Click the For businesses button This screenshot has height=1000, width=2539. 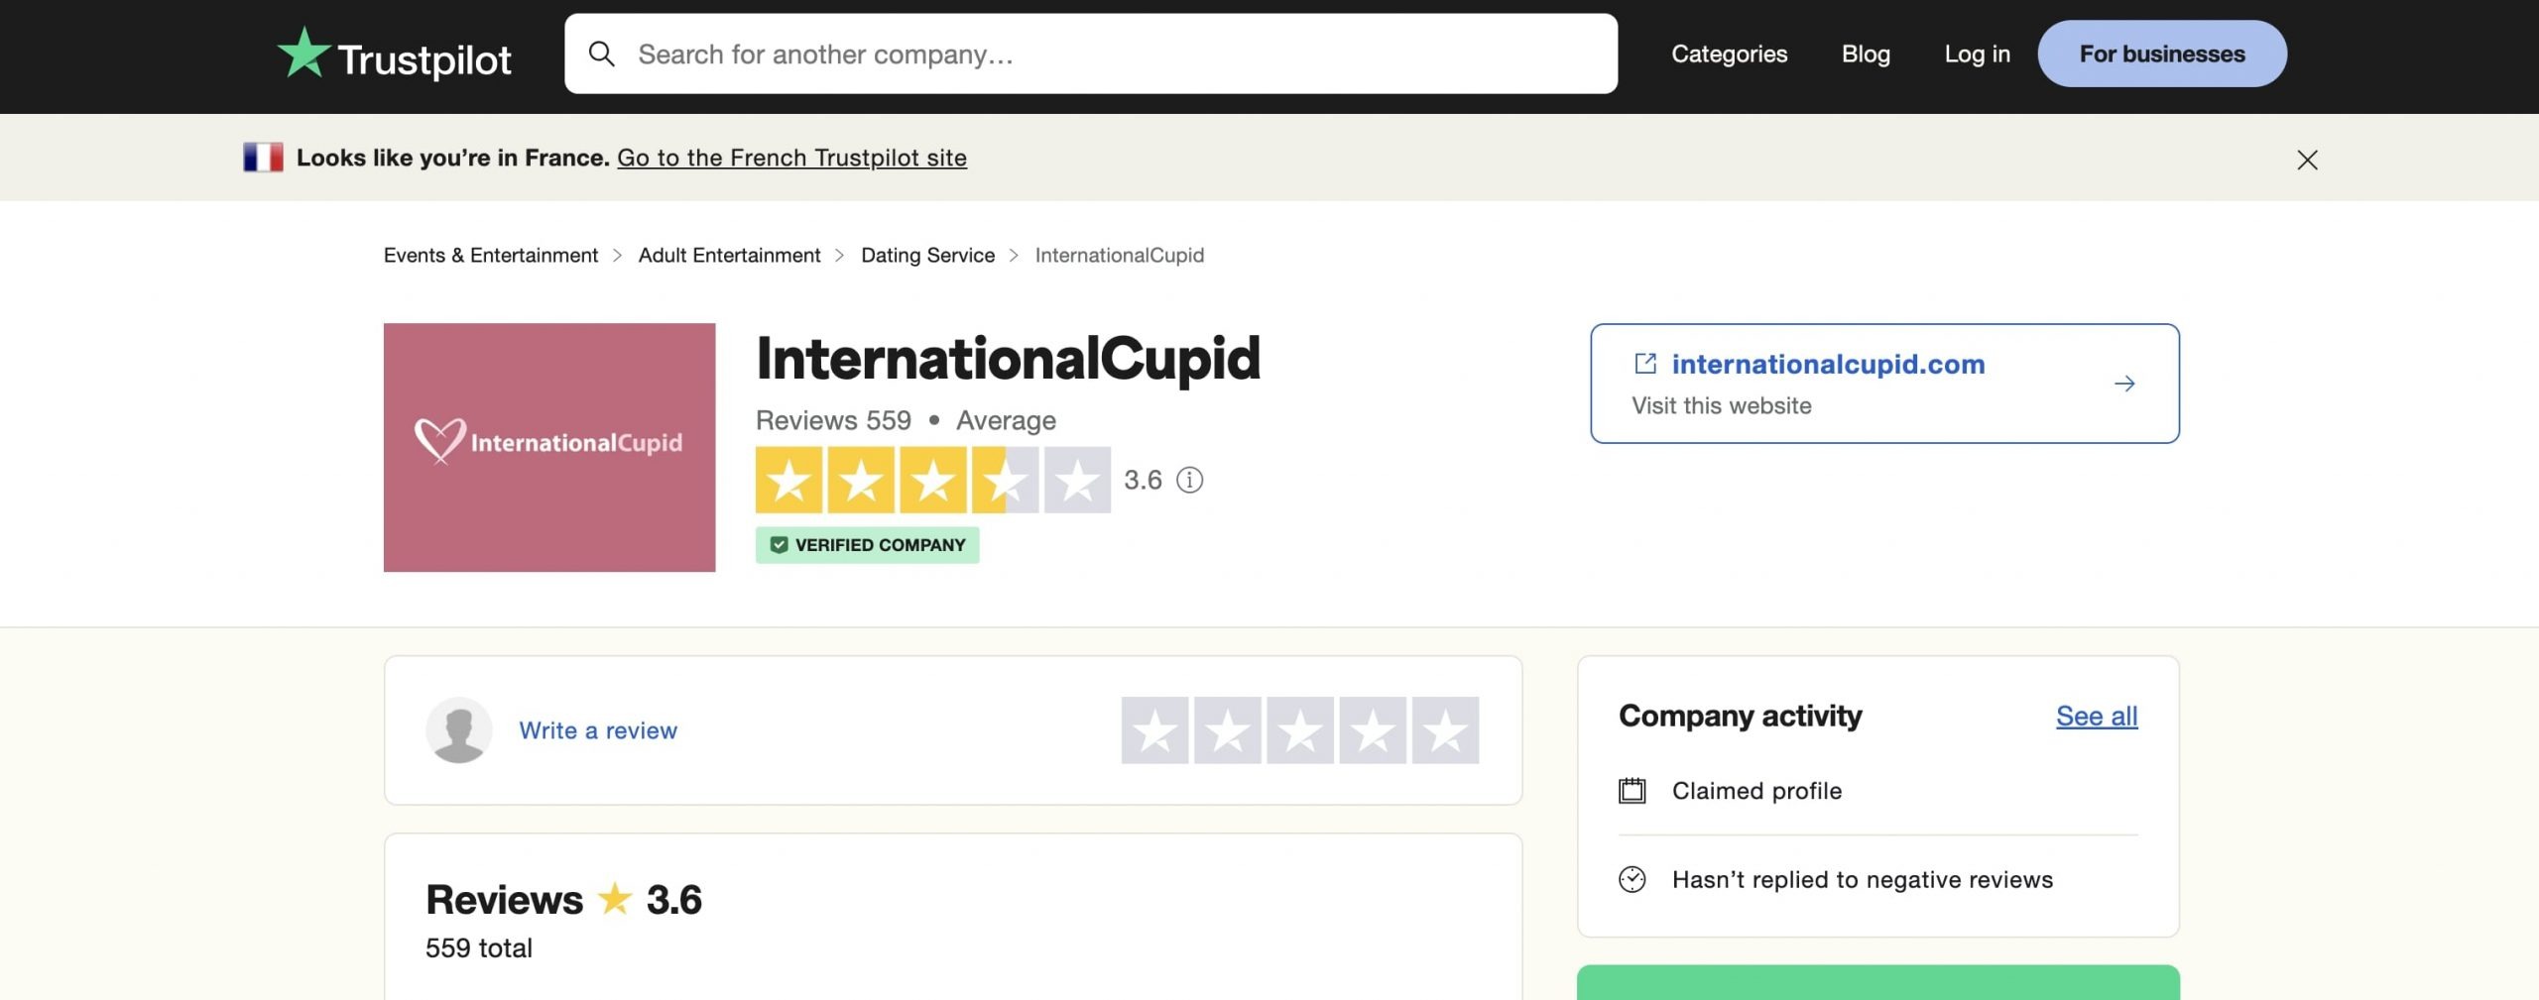point(2162,54)
